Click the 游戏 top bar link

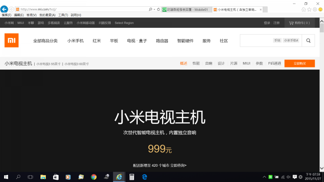[x=40, y=23]
